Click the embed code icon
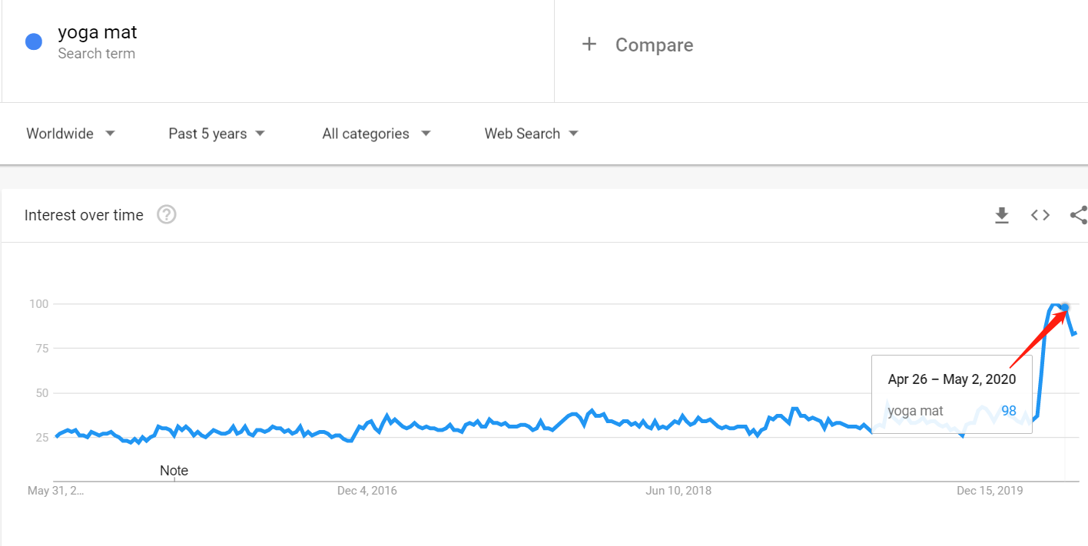The width and height of the screenshot is (1088, 546). point(1040,216)
